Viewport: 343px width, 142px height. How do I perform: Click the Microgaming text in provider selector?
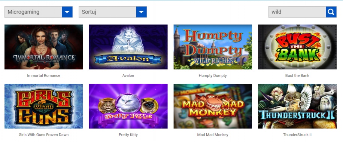24,12
